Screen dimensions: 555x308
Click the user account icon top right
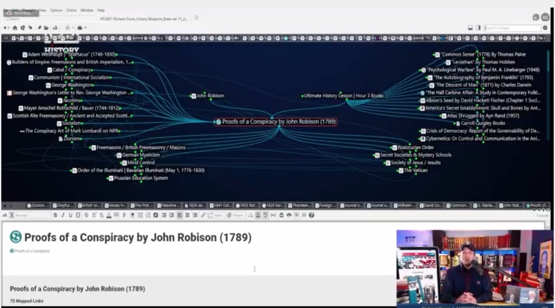(545, 17)
